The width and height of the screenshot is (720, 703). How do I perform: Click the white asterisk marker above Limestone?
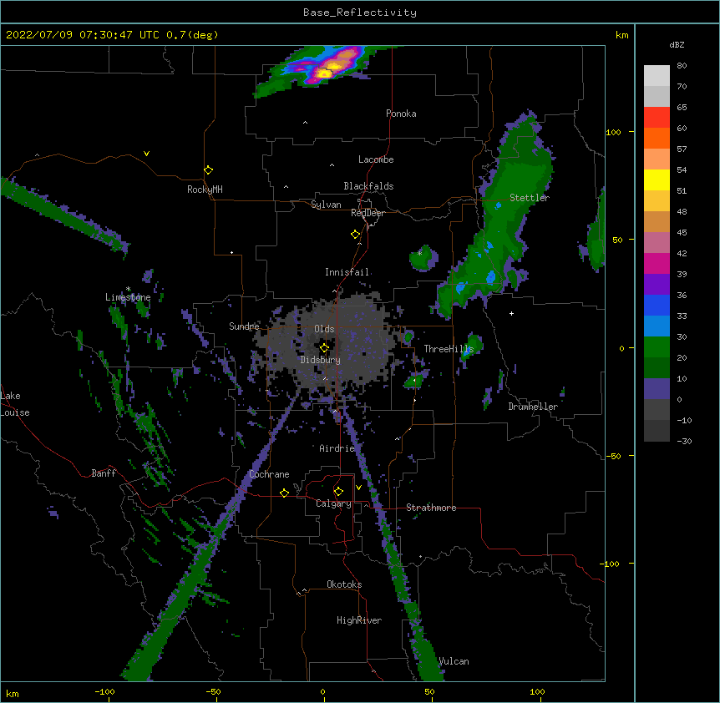(128, 289)
